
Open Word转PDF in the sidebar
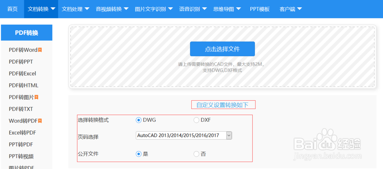[x=23, y=121]
